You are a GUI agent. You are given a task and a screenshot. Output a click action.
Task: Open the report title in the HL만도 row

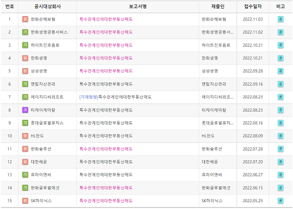tap(106, 136)
